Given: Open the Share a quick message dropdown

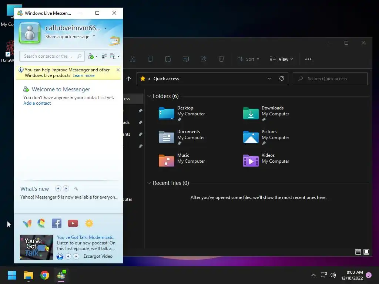Looking at the screenshot, I should tap(94, 36).
